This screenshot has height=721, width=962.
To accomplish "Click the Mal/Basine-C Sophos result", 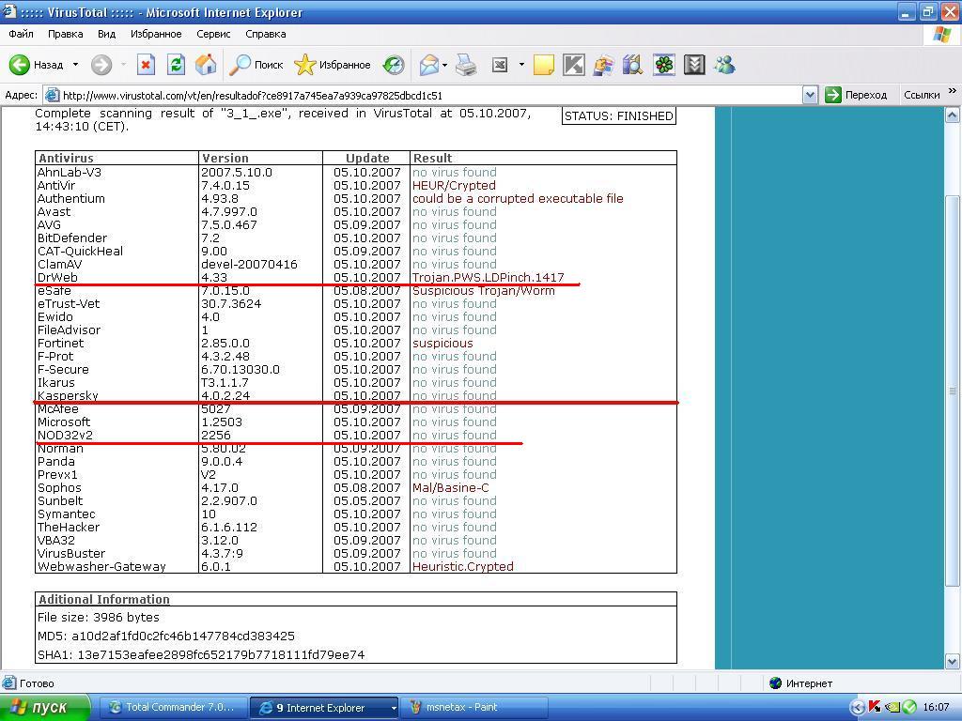I will pyautogui.click(x=450, y=488).
